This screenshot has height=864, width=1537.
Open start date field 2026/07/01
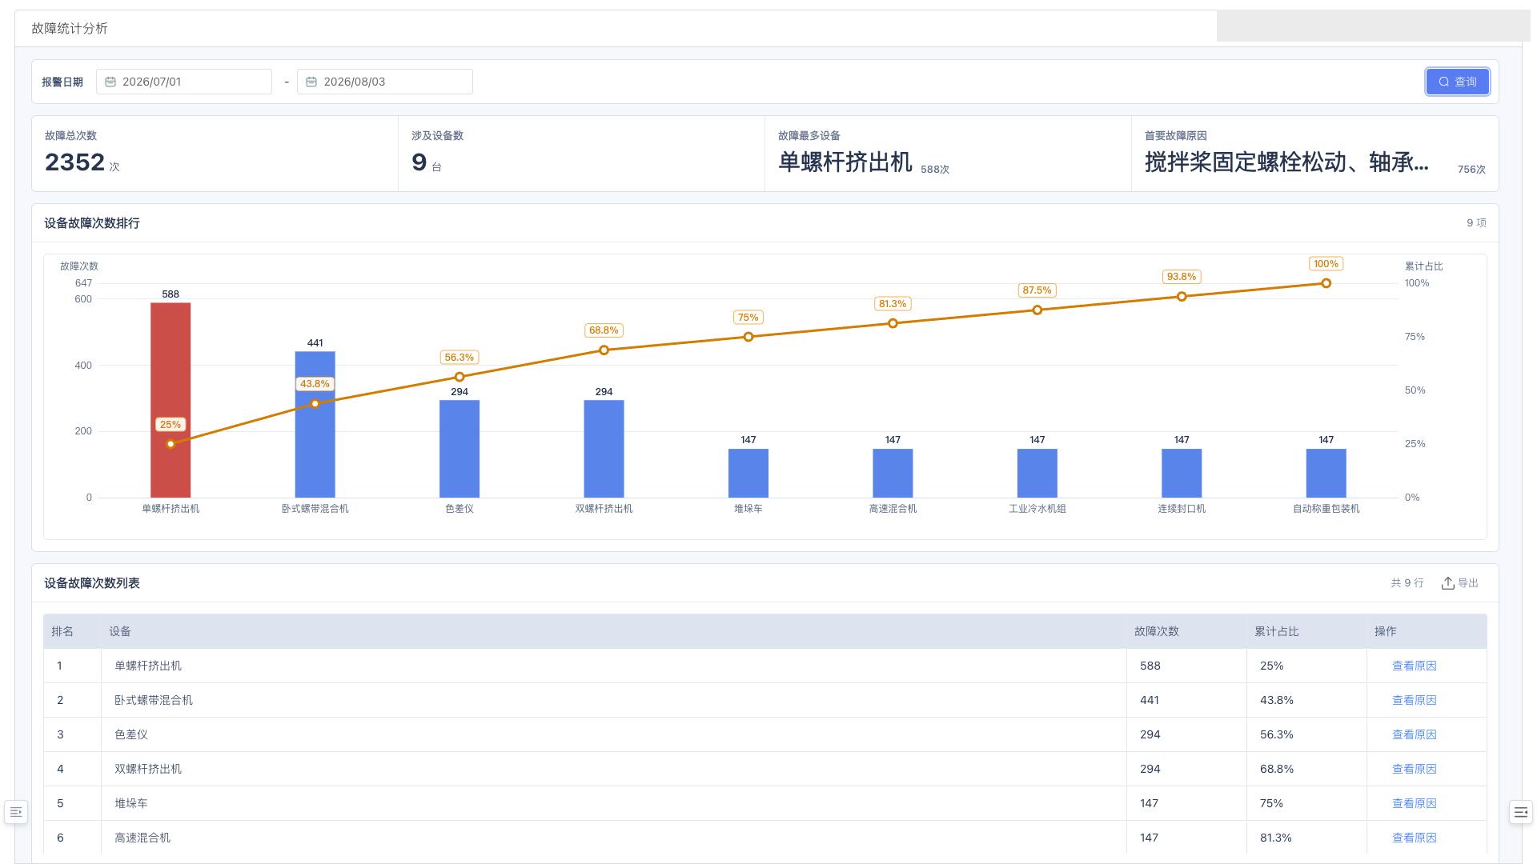(x=184, y=82)
